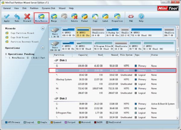Image resolution: width=181 pixels, height=130 pixels.
Task: Click the MiniTool logo
Action: pos(168,8)
